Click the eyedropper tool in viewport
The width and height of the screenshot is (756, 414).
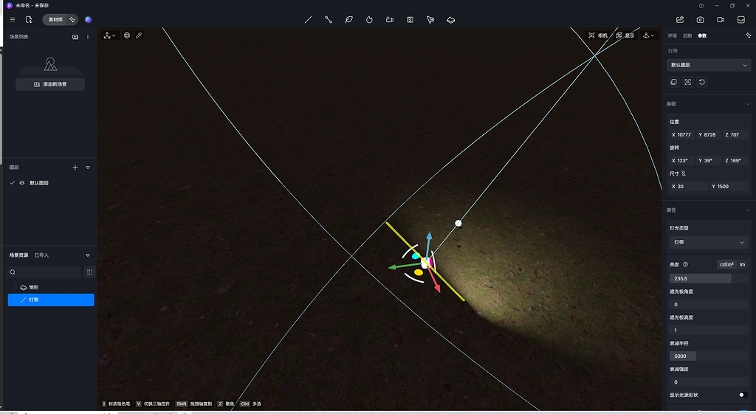[x=139, y=35]
